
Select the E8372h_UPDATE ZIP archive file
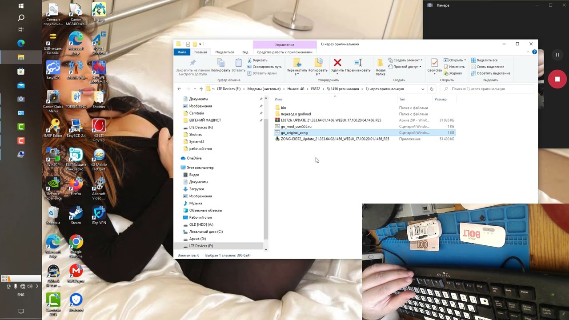[x=331, y=120]
